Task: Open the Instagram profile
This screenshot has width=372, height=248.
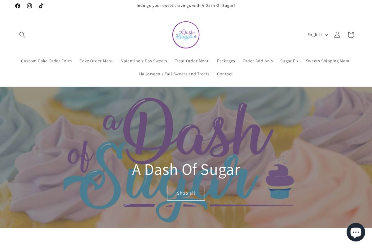Action: point(29,6)
